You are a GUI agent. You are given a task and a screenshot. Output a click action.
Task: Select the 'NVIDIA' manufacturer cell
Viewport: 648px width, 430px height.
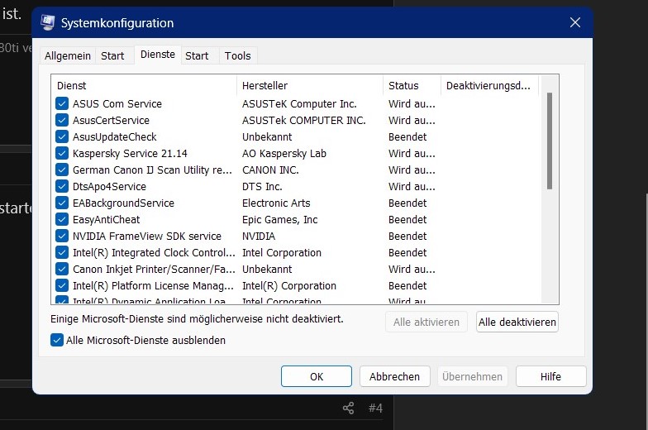[259, 236]
